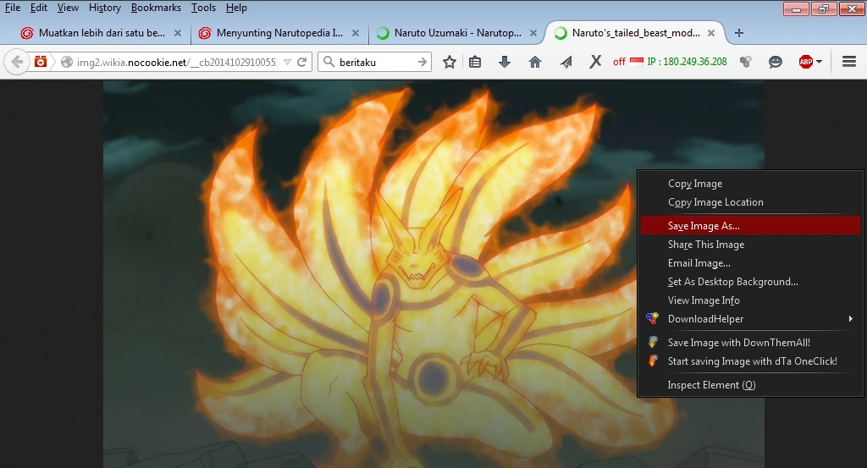Restore down the Firefox window
867x468 pixels.
[824, 8]
